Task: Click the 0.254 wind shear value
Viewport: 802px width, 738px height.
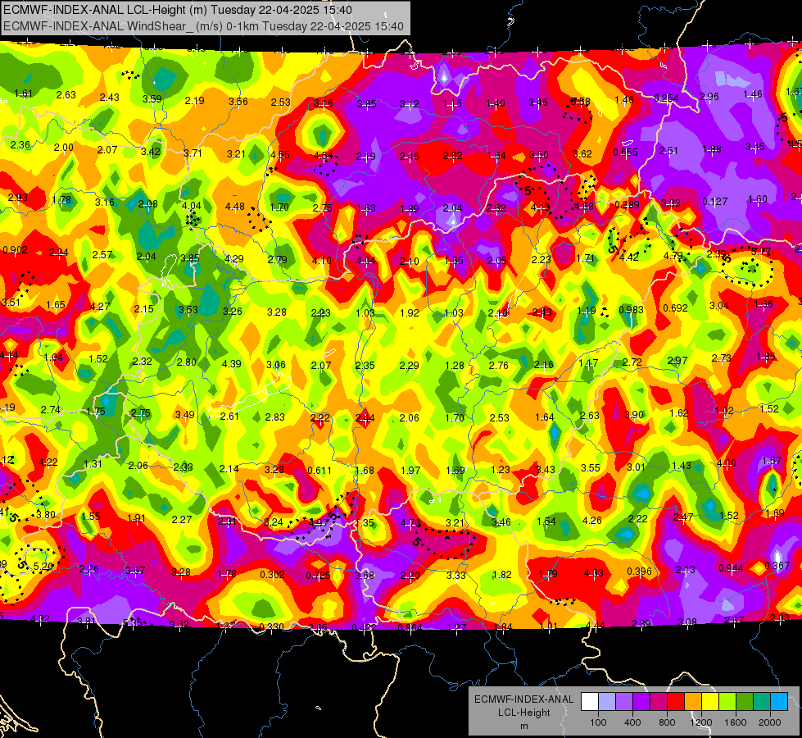Action: pyautogui.click(x=667, y=98)
